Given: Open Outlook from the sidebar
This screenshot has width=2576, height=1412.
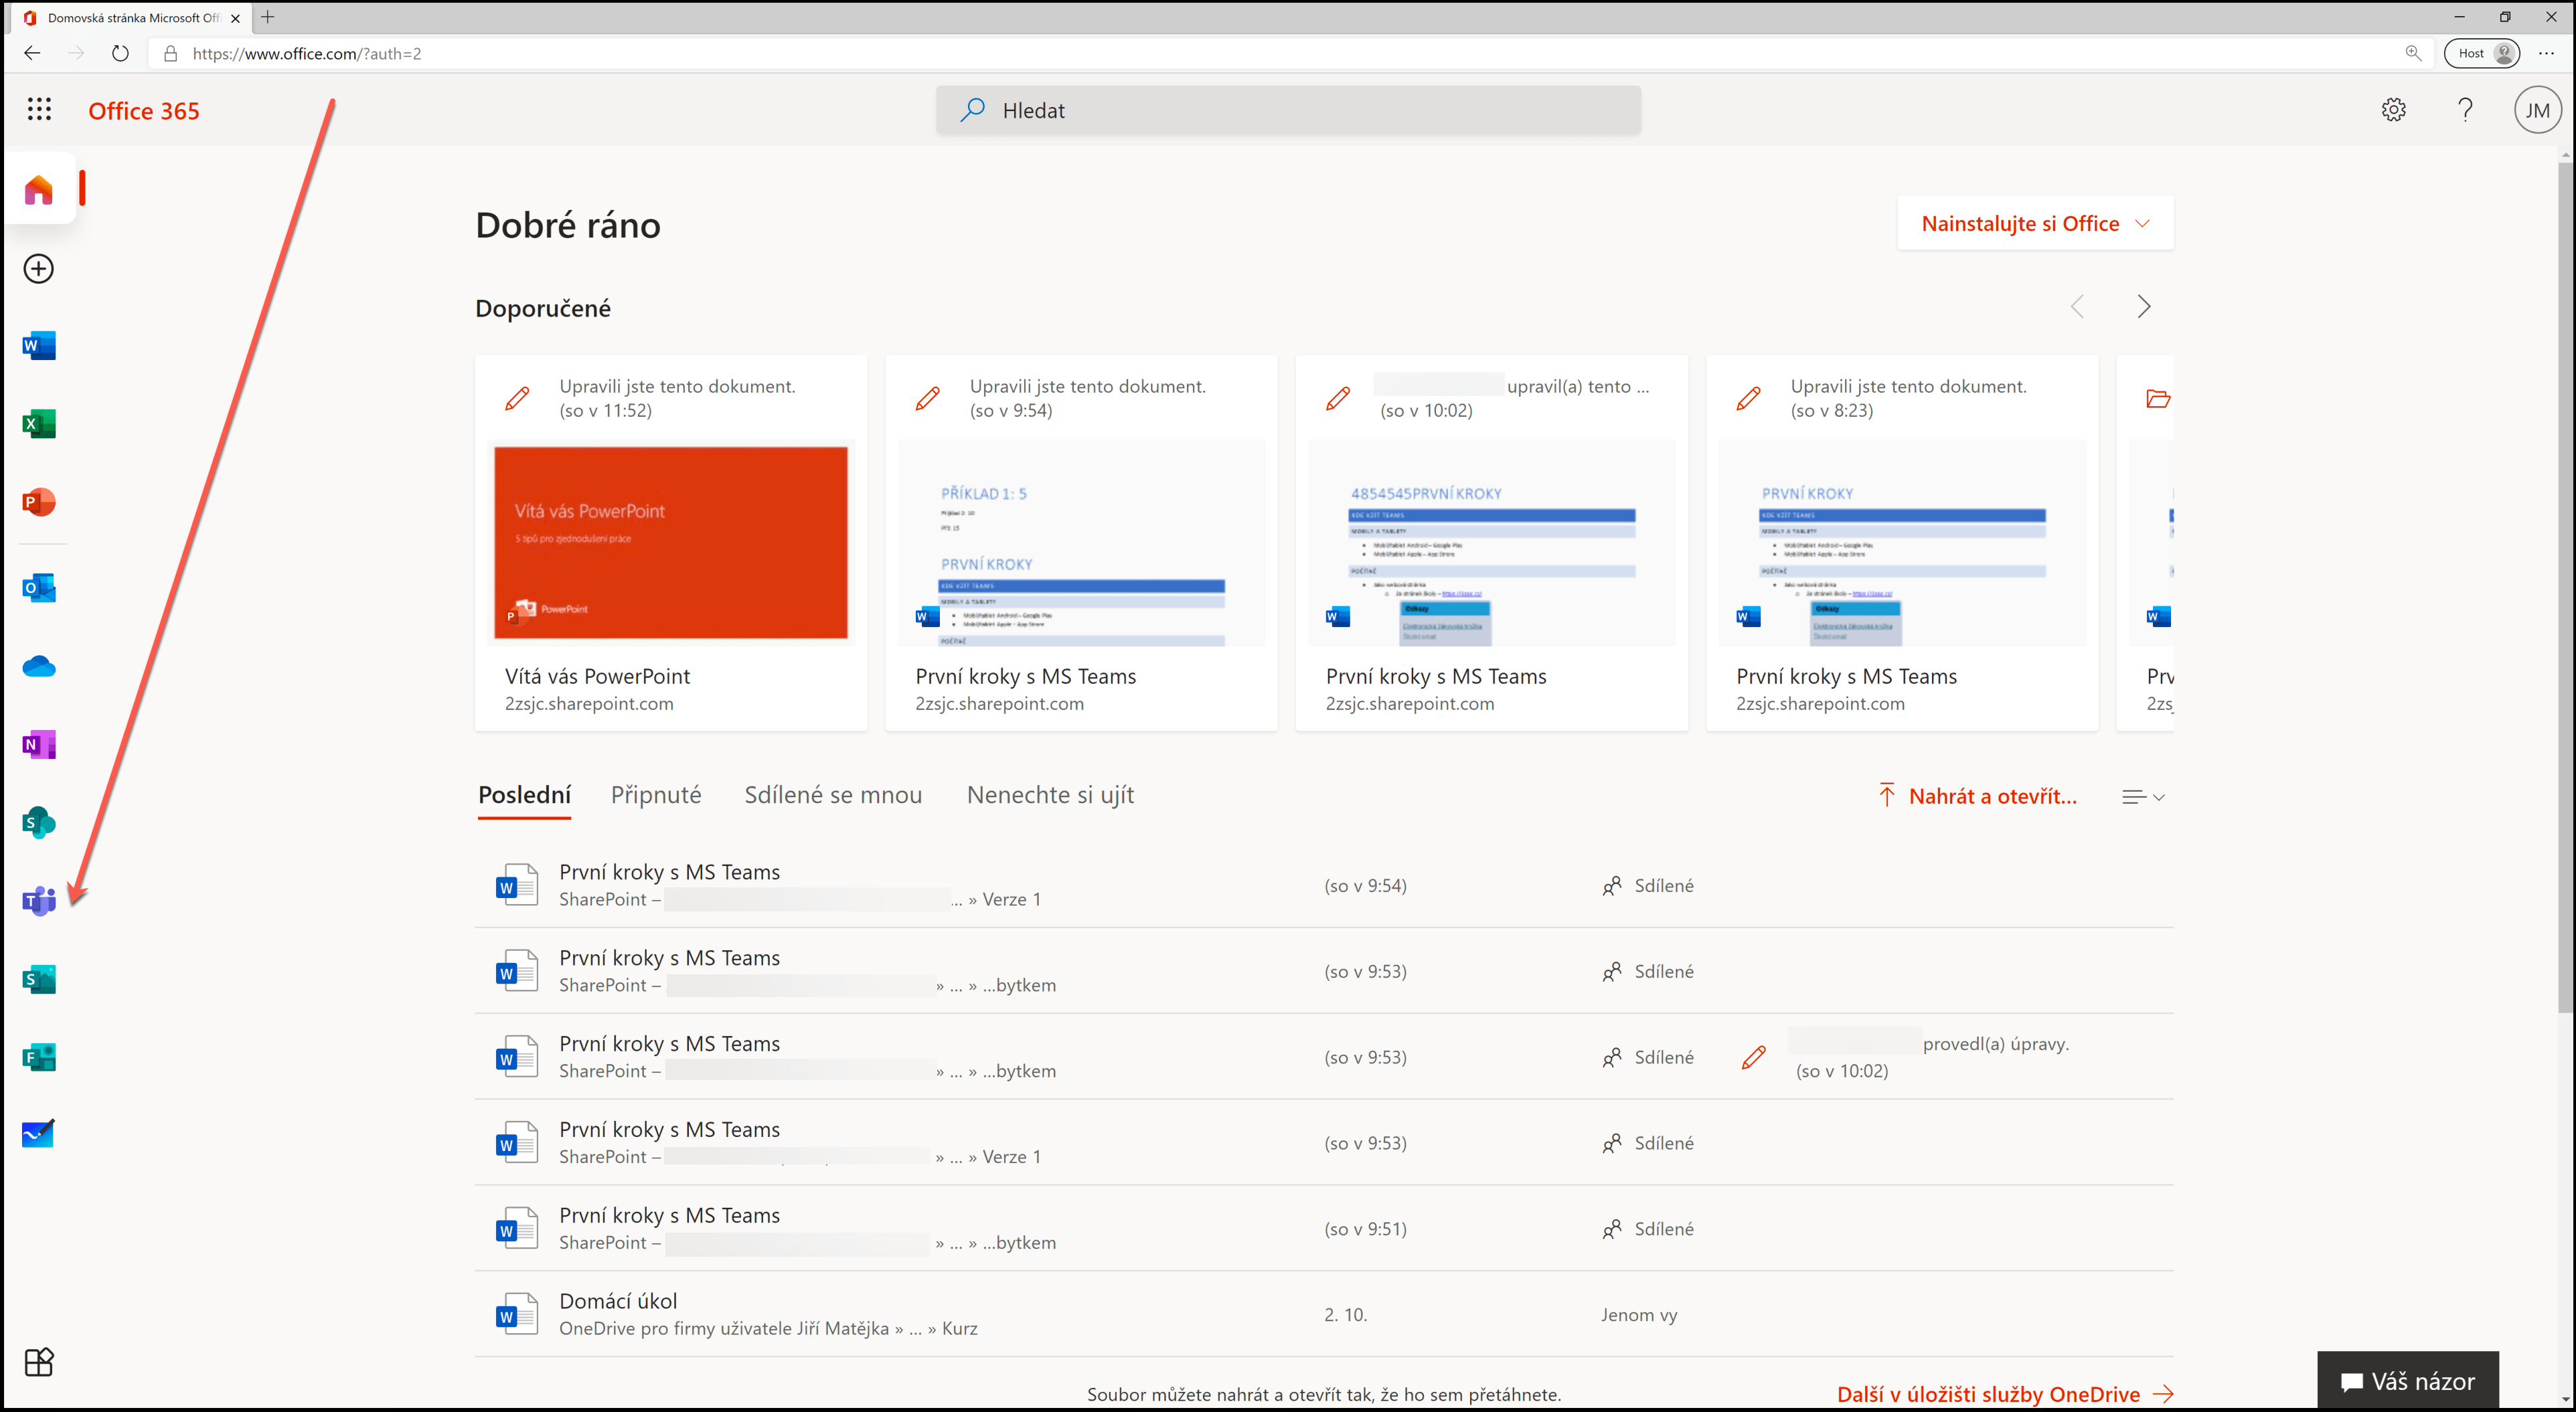Looking at the screenshot, I should click(39, 588).
